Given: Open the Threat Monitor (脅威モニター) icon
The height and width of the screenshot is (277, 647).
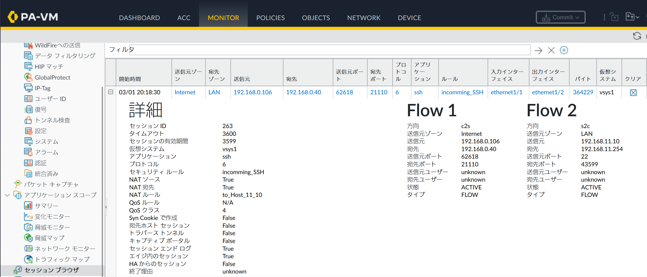Looking at the screenshot, I should click(28, 227).
